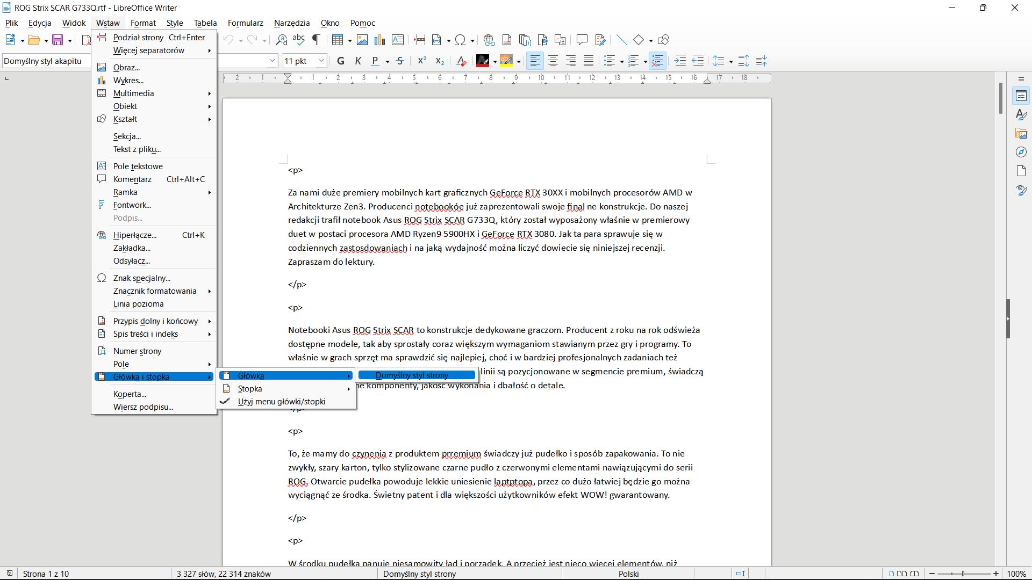Toggle superscript formatting

[x=422, y=61]
